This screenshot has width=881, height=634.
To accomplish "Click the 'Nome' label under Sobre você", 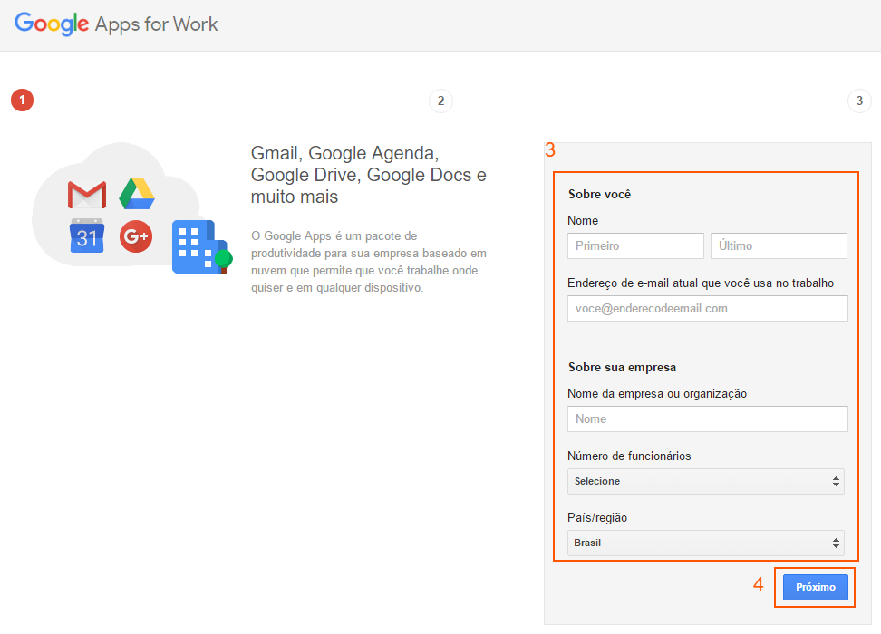I will pyautogui.click(x=583, y=221).
